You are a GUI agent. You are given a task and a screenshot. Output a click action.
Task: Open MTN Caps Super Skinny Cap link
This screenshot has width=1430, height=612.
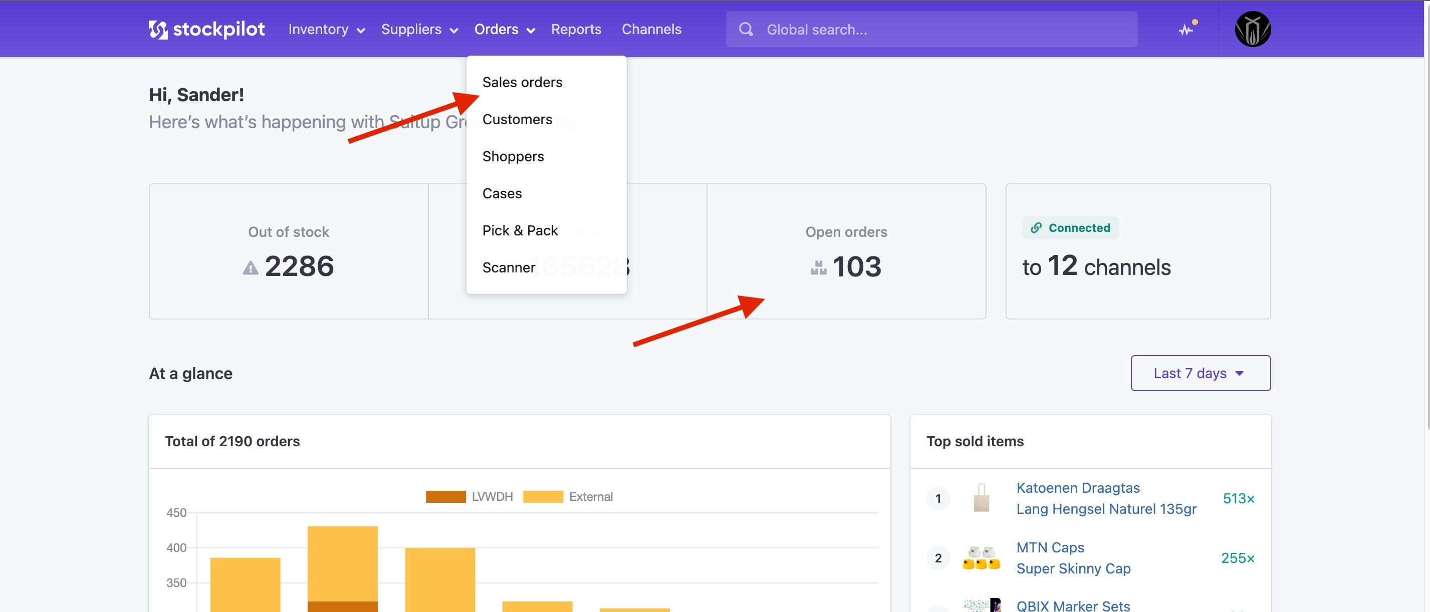coord(1073,557)
